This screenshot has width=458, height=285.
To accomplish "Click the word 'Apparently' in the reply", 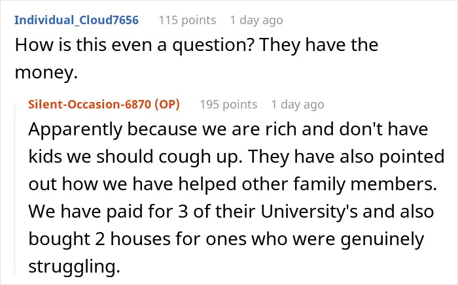I will pos(75,129).
